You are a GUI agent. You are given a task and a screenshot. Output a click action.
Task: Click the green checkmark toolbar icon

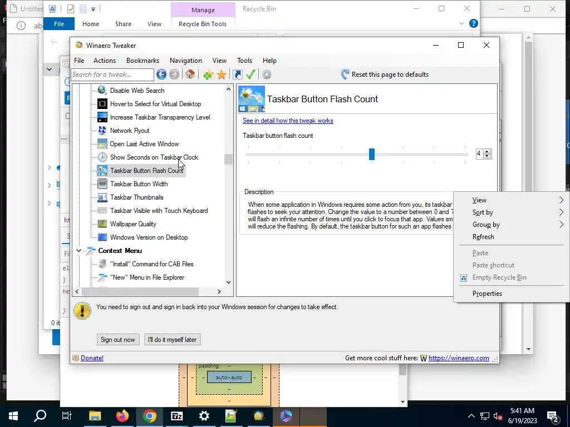tap(250, 75)
